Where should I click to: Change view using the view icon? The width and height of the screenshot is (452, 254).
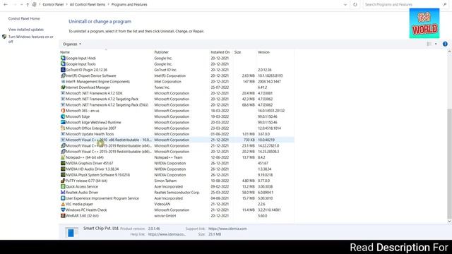(429, 44)
